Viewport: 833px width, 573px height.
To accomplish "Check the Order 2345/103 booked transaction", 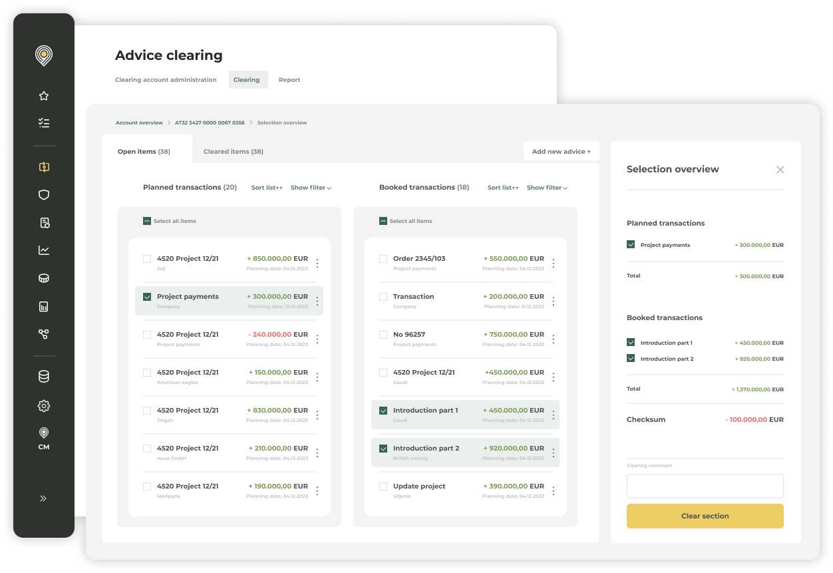I will 383,259.
